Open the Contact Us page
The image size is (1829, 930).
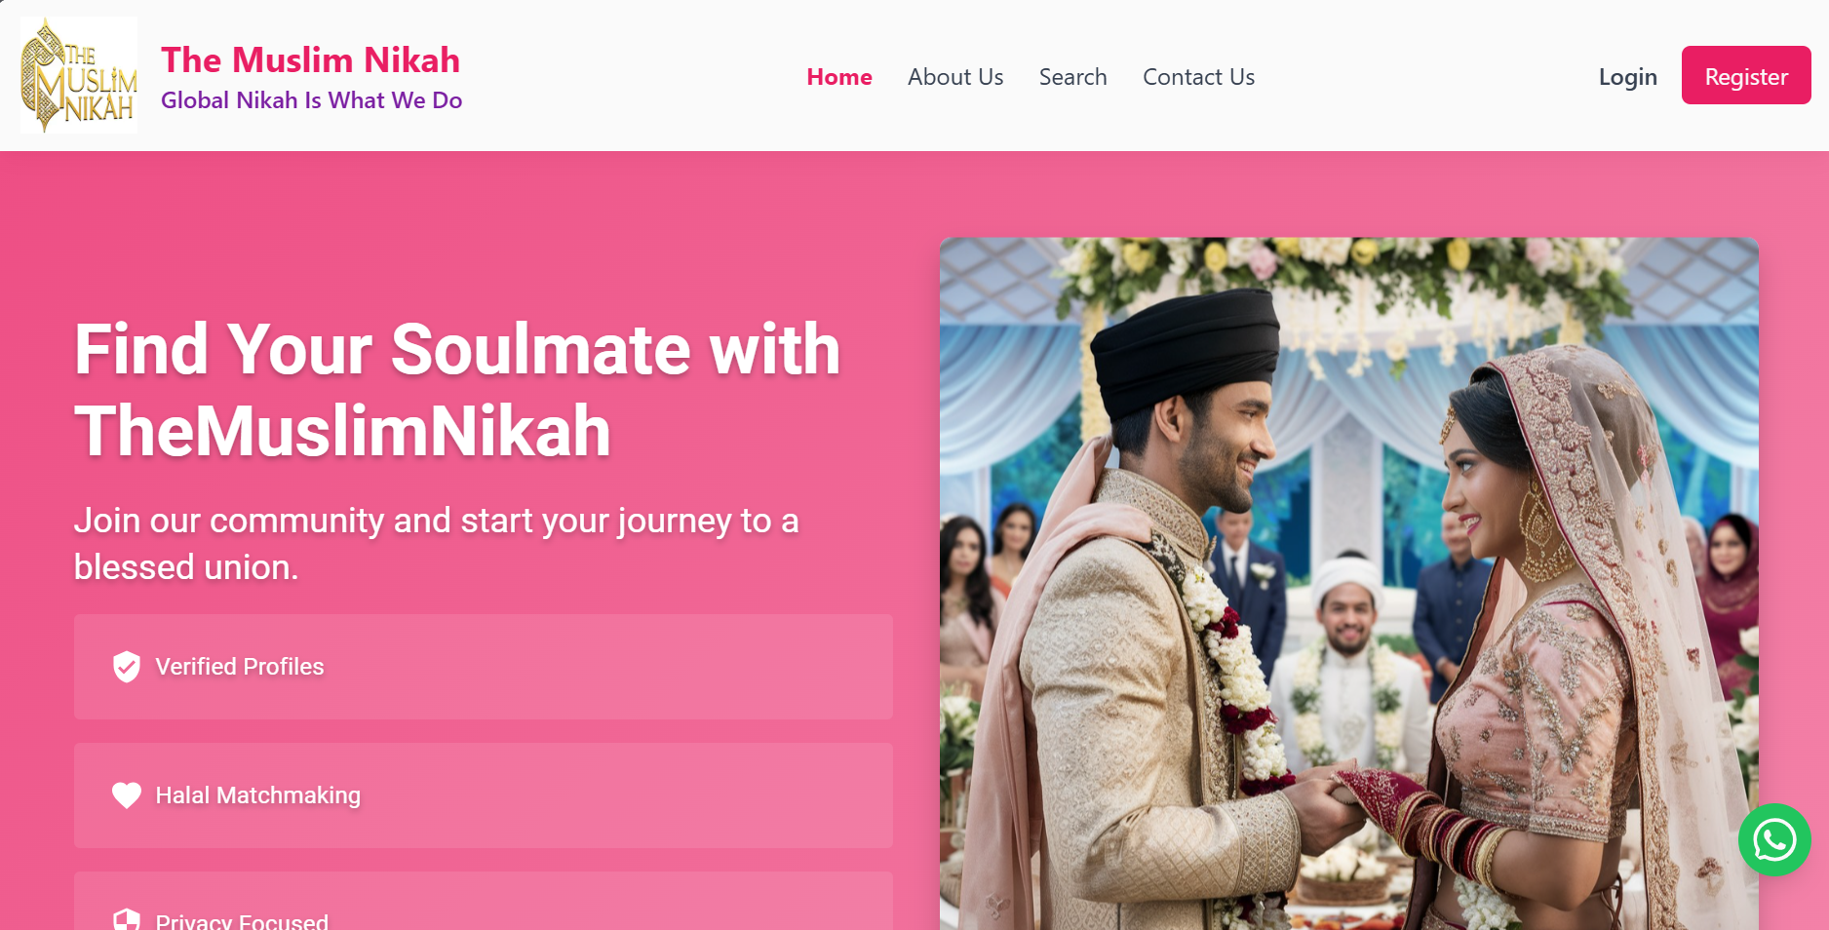1198,77
